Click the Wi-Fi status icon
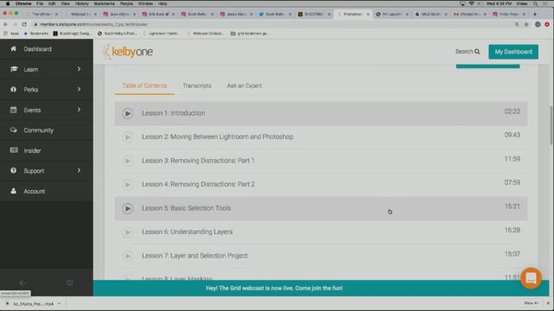Viewport: 554px width, 311px height. click(471, 3)
